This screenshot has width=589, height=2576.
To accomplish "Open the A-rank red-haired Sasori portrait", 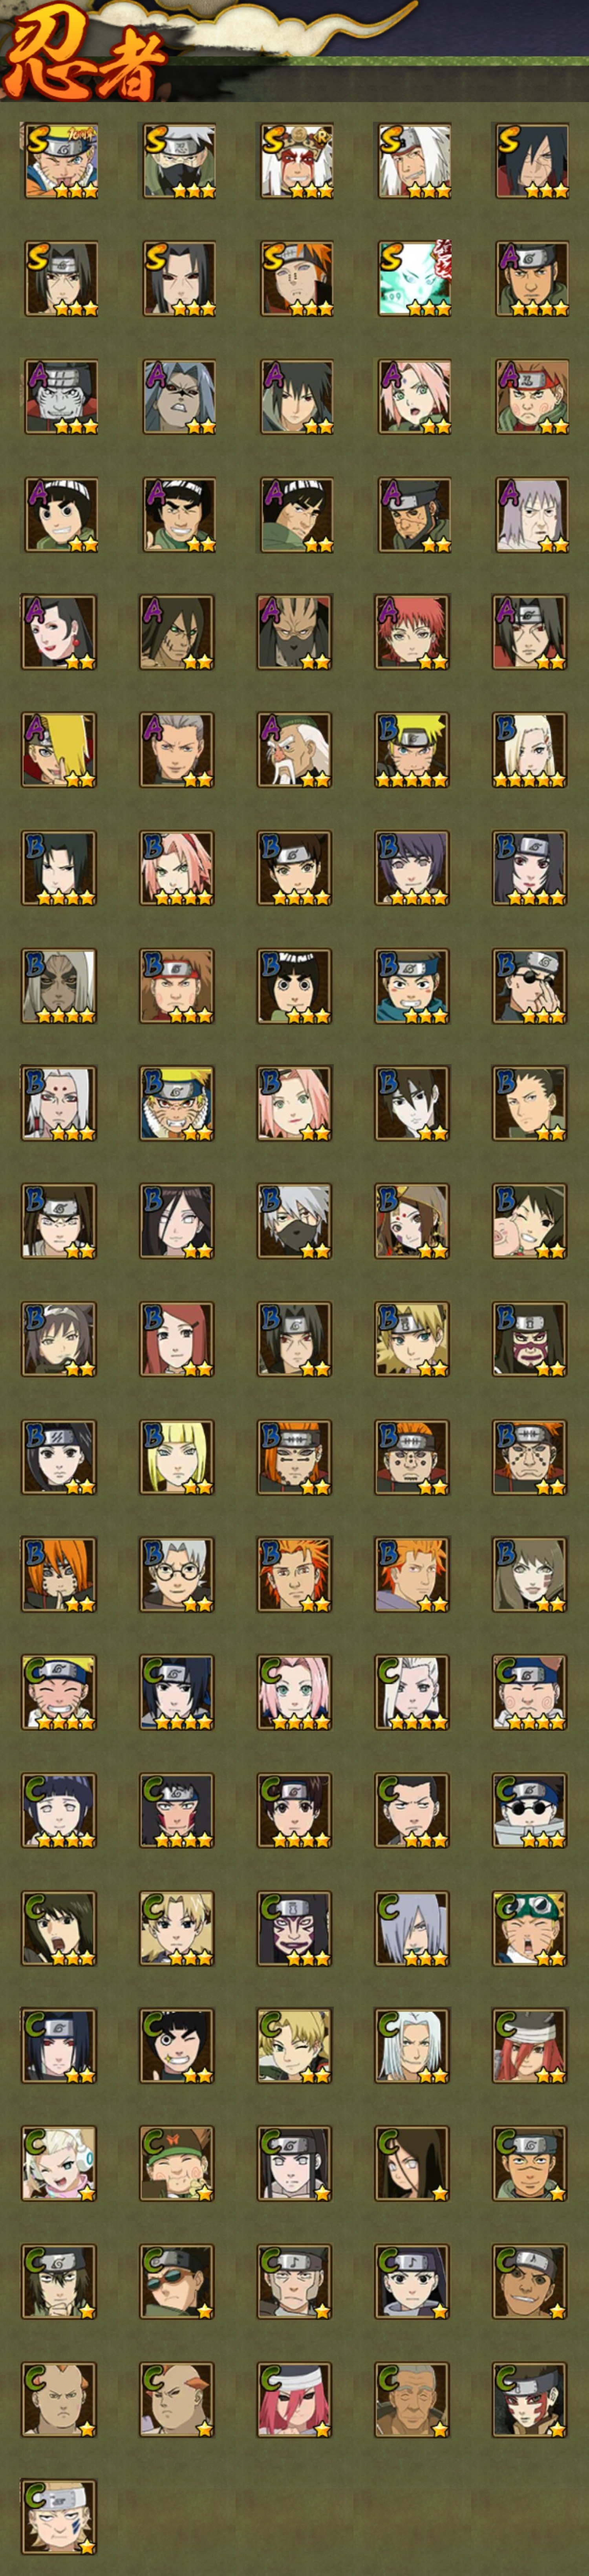I will (412, 632).
